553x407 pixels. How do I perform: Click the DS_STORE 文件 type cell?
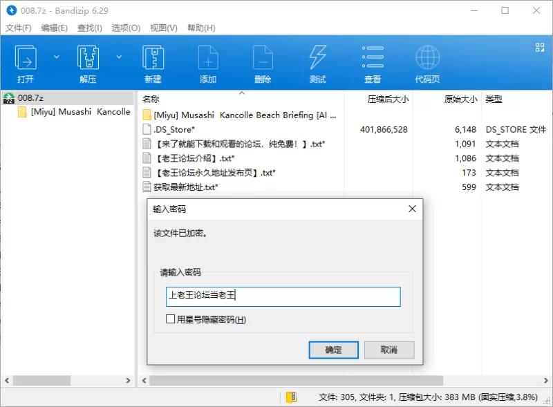[516, 130]
